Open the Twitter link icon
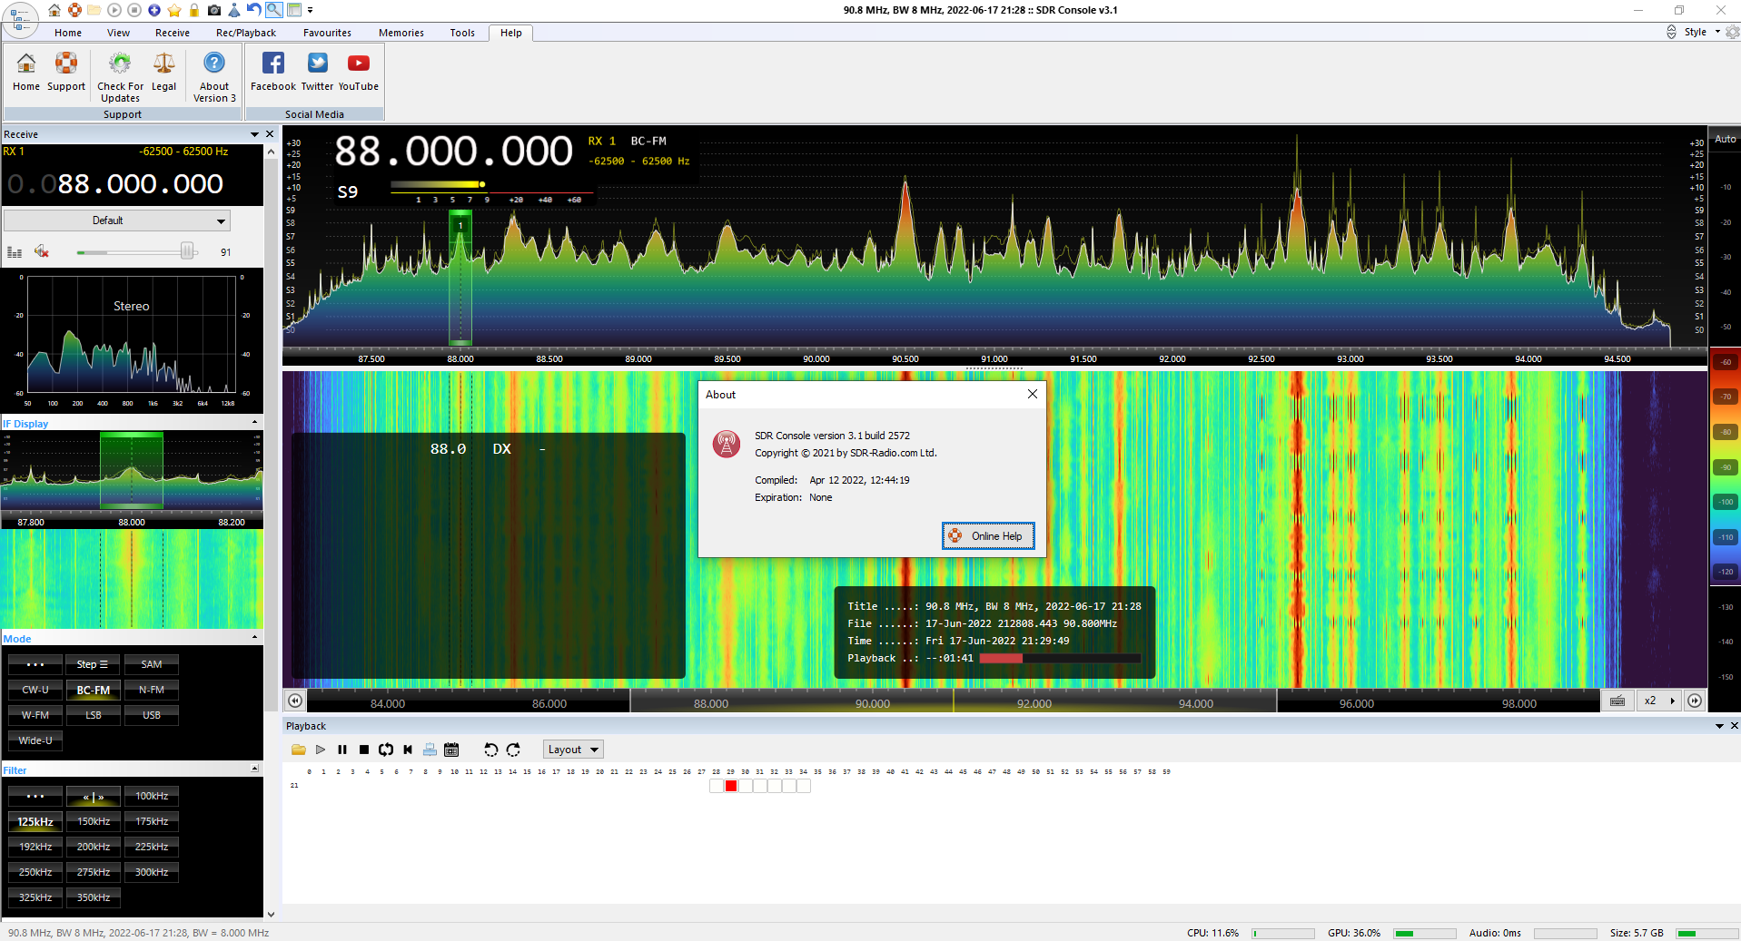Image resolution: width=1741 pixels, height=941 pixels. (x=317, y=64)
